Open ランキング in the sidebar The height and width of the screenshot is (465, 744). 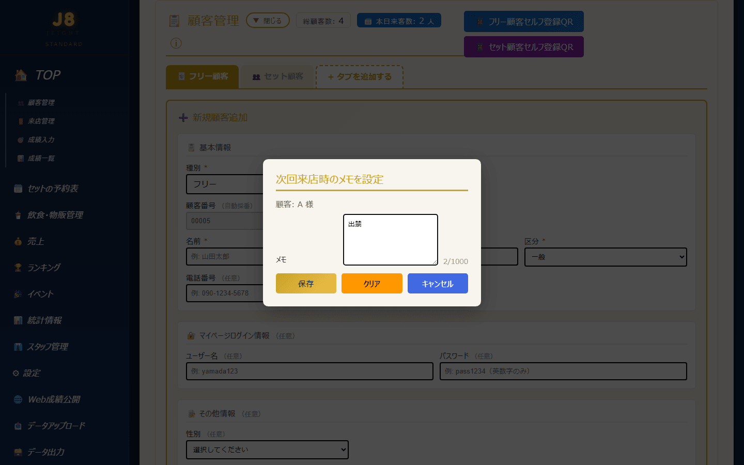44,268
